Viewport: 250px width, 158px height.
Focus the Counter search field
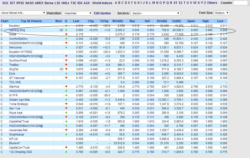pyautogui.click(x=241, y=3)
